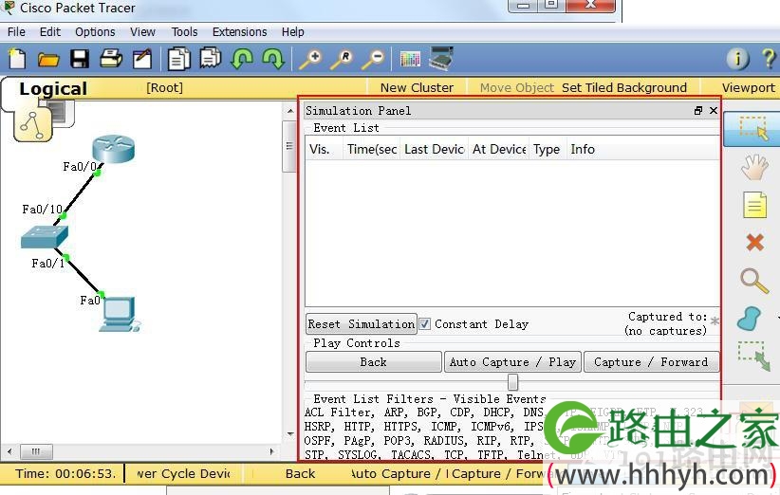
Task: Click workspace vertical scrollbar down arrow
Action: [290, 434]
